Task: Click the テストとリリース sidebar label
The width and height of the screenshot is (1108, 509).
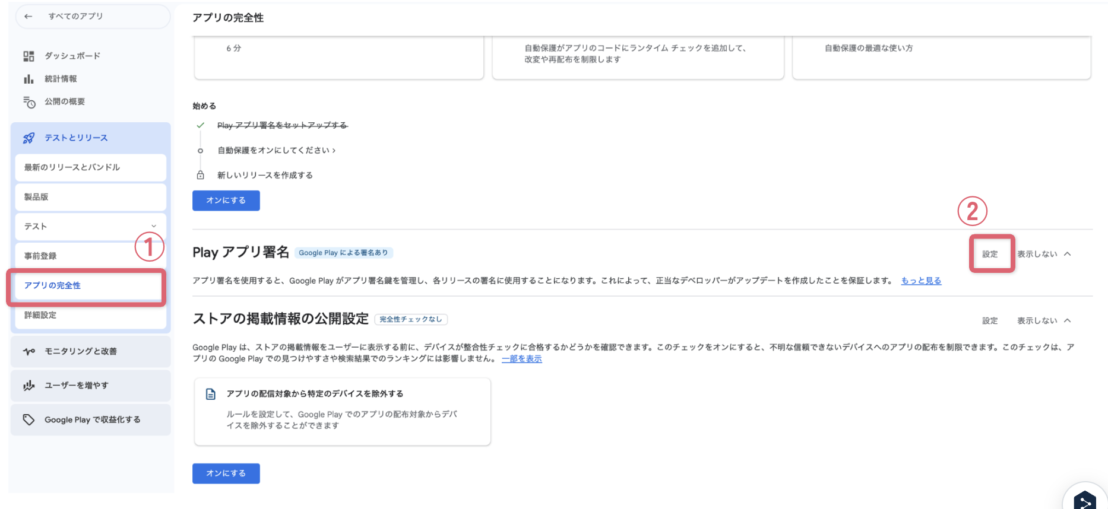Action: point(76,138)
